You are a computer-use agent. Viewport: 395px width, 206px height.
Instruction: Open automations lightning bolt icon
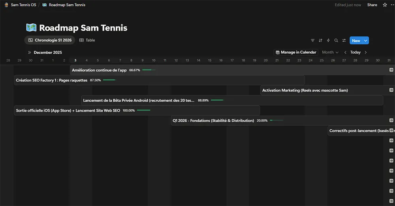[x=328, y=40]
